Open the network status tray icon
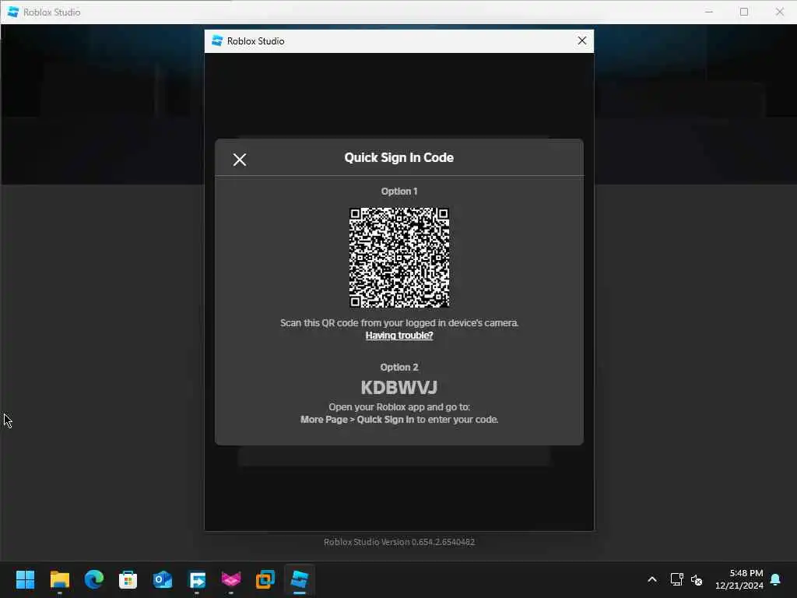The image size is (797, 598). [676, 579]
